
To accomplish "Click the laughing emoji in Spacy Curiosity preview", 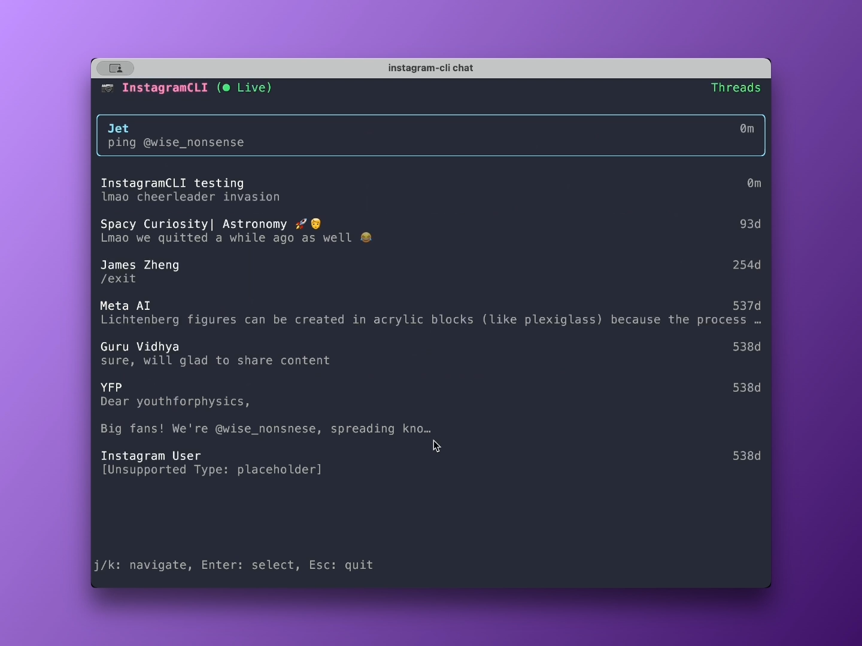I will pos(365,237).
